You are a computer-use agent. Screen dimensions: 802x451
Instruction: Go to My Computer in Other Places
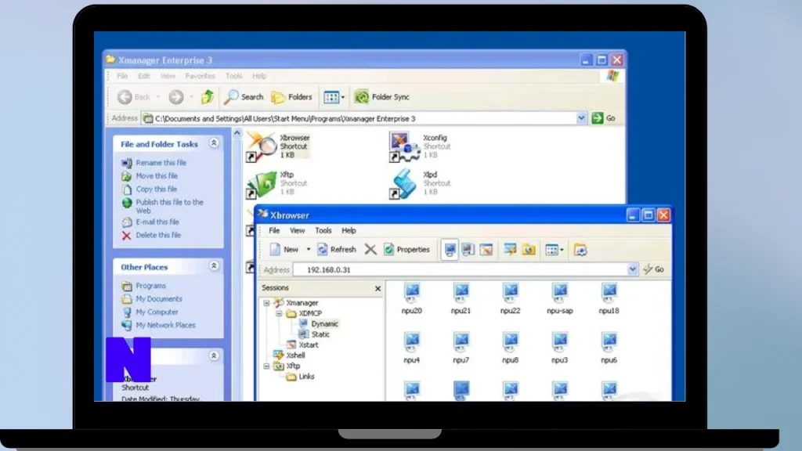coord(157,312)
